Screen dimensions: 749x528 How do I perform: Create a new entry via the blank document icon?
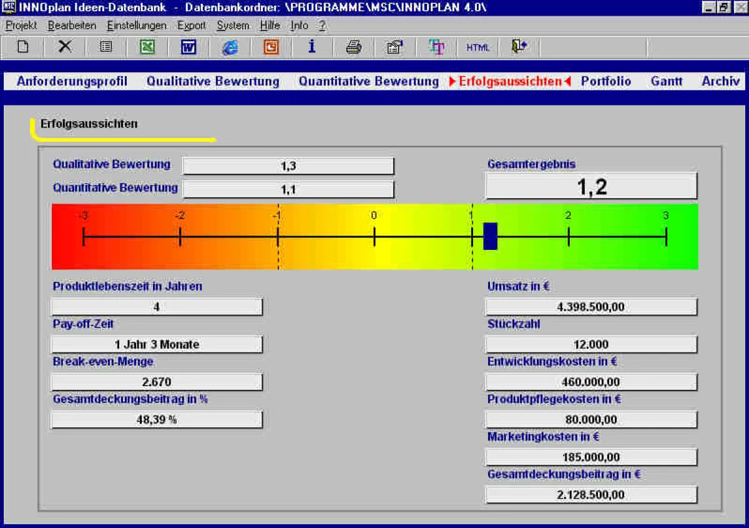click(x=22, y=46)
